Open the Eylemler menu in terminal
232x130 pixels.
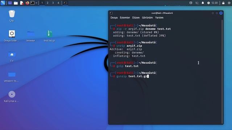125,18
